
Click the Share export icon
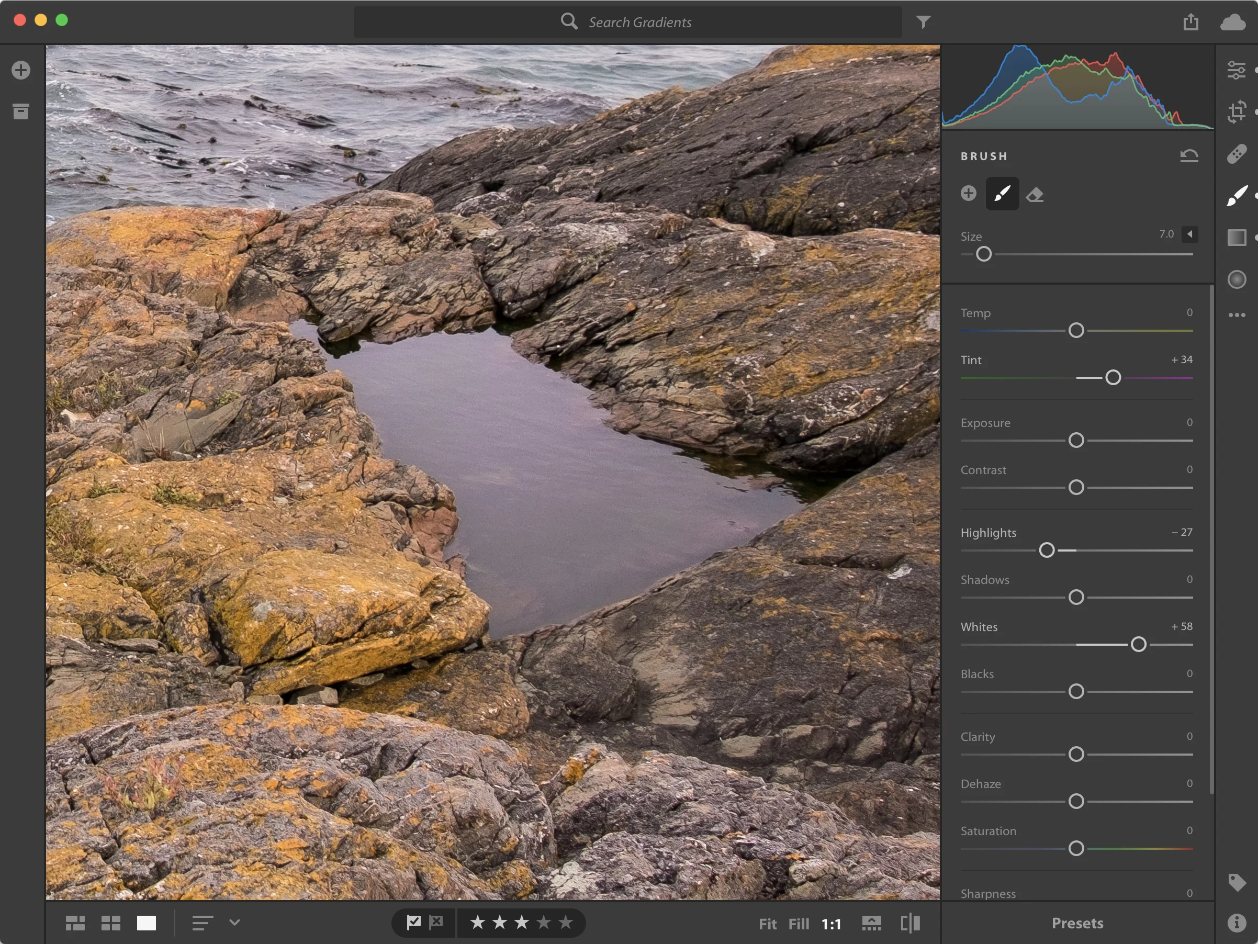[x=1191, y=21]
